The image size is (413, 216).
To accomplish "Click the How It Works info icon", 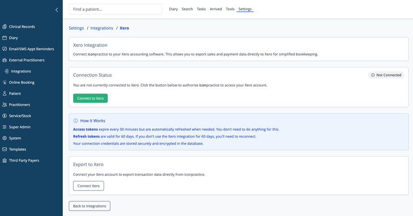I will [75, 121].
